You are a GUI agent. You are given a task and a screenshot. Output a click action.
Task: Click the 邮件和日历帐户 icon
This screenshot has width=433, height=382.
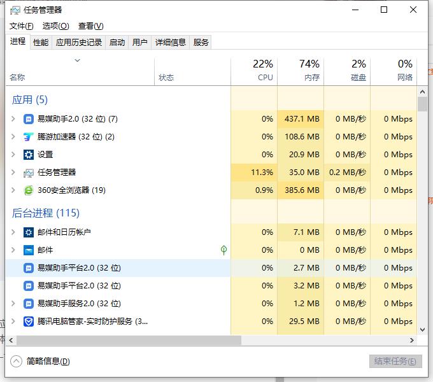(x=29, y=232)
